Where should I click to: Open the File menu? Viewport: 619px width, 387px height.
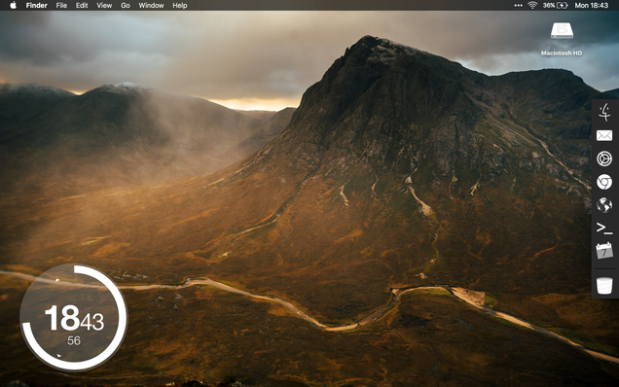(61, 6)
